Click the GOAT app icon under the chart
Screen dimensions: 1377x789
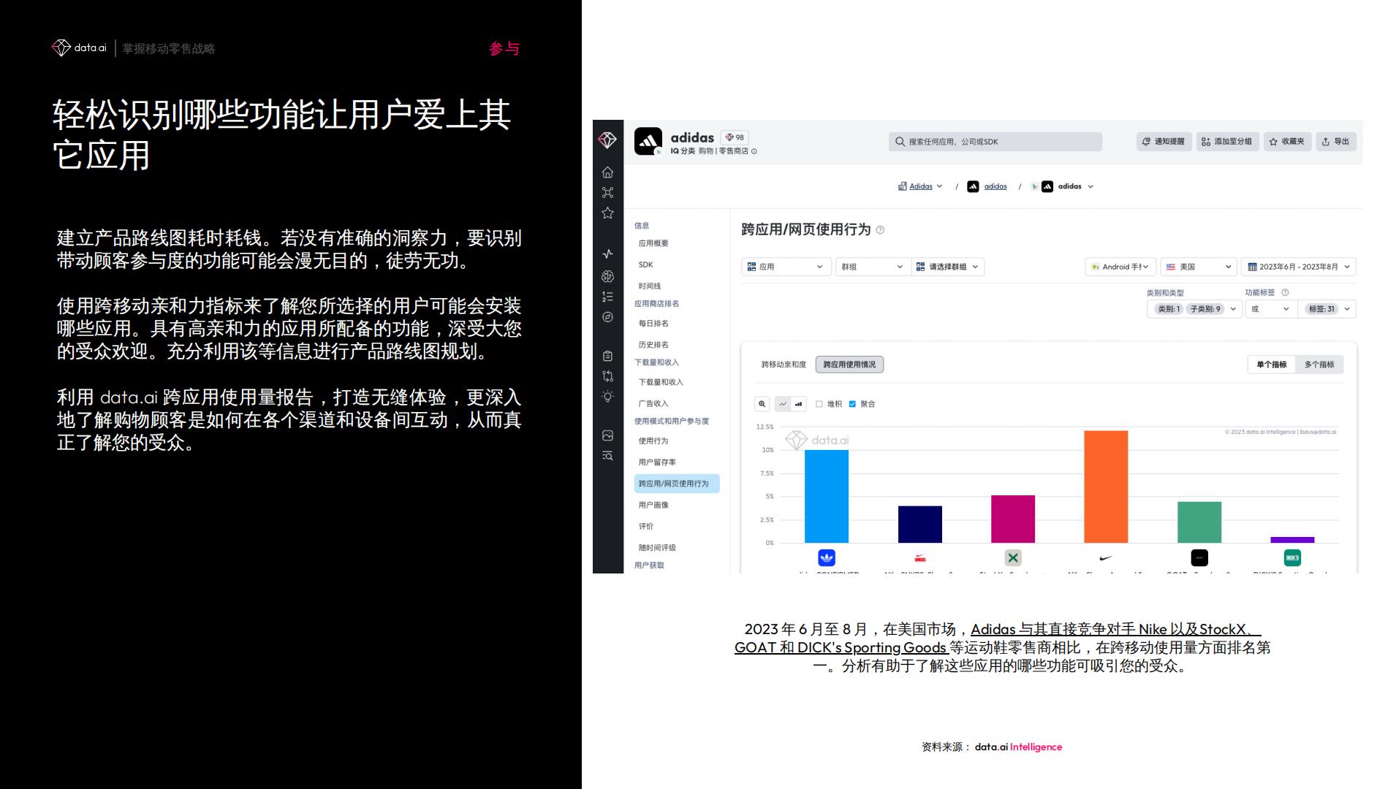point(1199,558)
